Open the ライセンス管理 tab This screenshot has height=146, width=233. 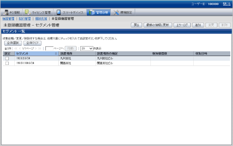click(x=38, y=12)
